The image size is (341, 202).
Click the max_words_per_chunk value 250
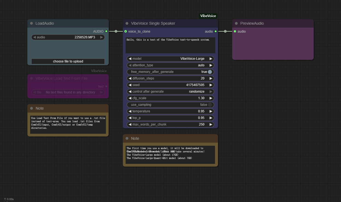pos(202,124)
